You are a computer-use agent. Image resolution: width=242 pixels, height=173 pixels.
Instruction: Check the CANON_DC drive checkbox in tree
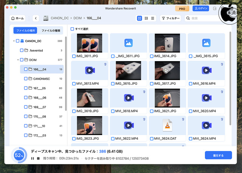(18, 41)
